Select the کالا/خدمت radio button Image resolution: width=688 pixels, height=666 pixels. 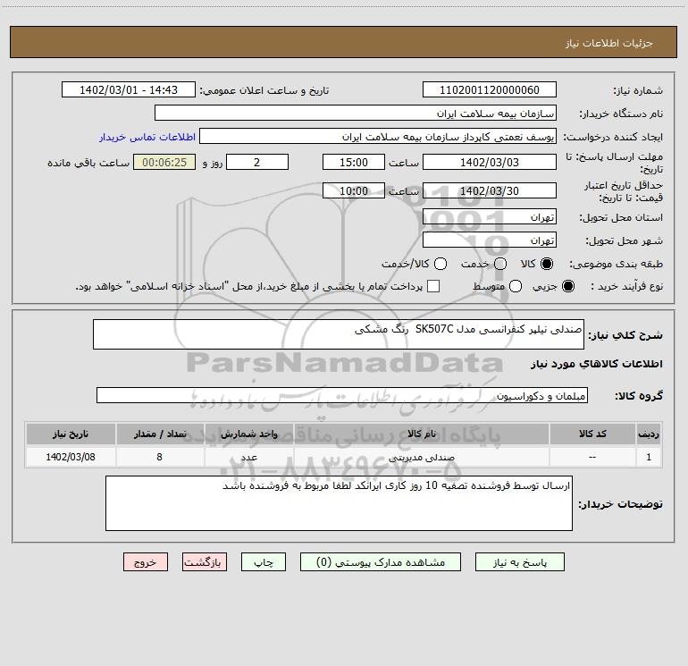pos(440,264)
